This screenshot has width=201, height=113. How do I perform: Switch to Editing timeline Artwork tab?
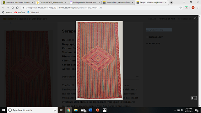point(84,3)
